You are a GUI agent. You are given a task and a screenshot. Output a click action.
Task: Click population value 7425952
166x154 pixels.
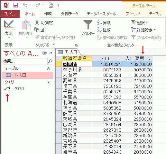coord(107,81)
